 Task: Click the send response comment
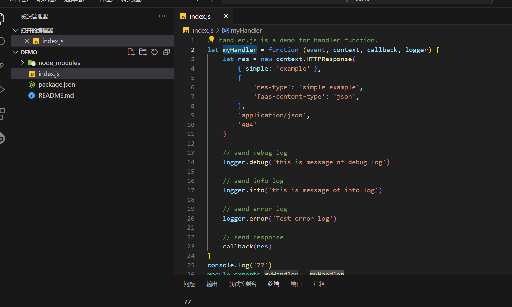pos(253,237)
